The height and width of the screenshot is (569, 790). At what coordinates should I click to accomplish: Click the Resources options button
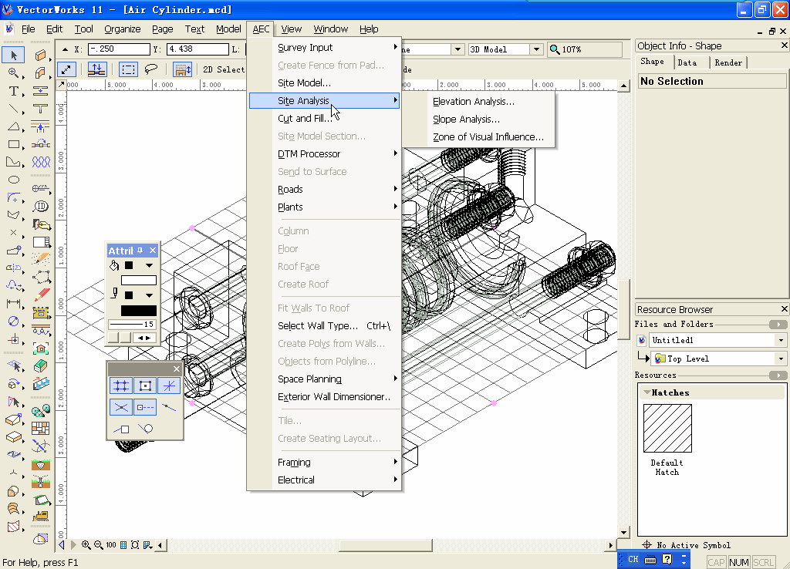click(x=778, y=375)
